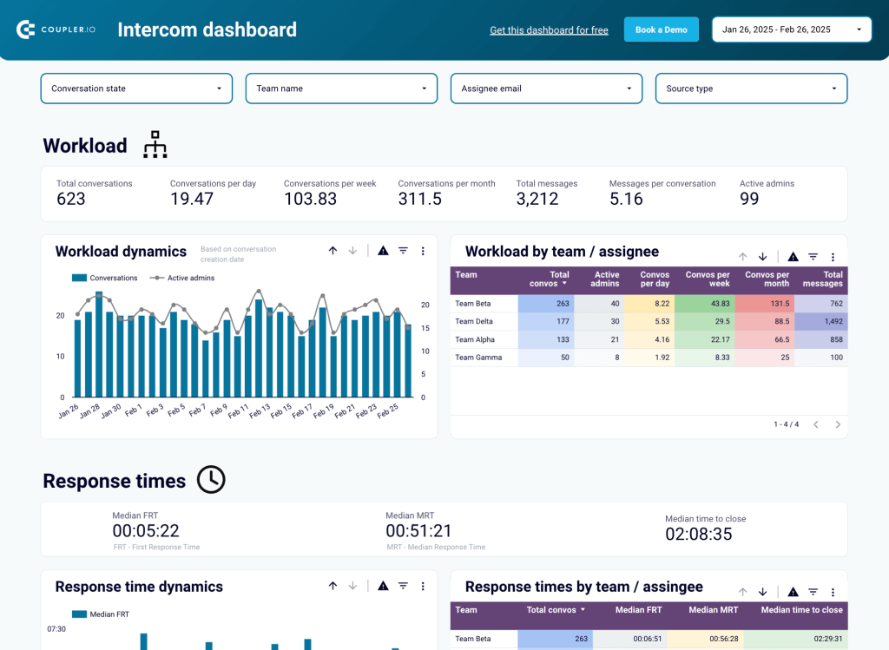The width and height of the screenshot is (889, 650).
Task: Click the Team Beta convos per month cell 131.5
Action: [764, 303]
